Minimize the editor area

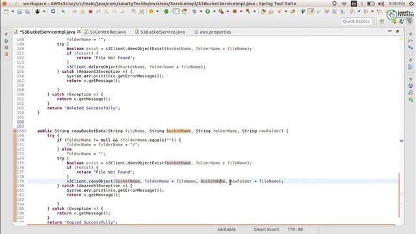click(390, 31)
